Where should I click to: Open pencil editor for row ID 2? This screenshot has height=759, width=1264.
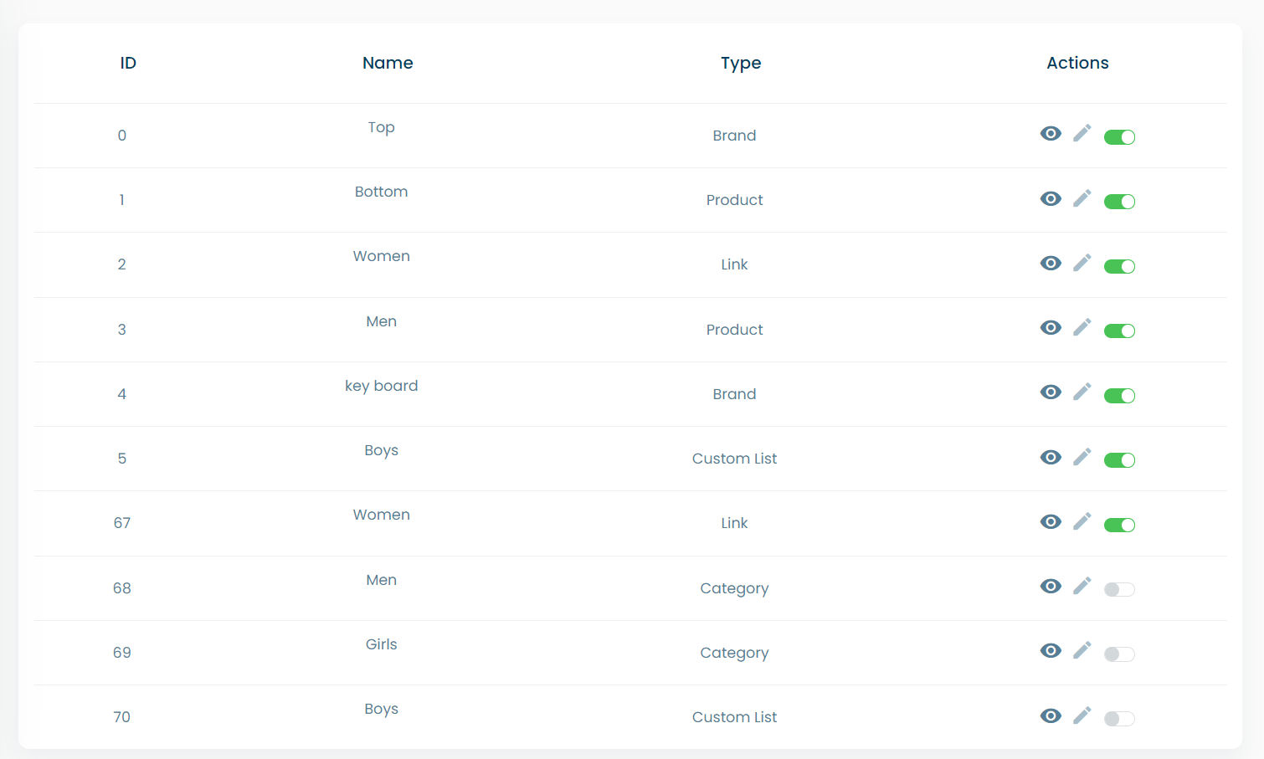point(1082,263)
